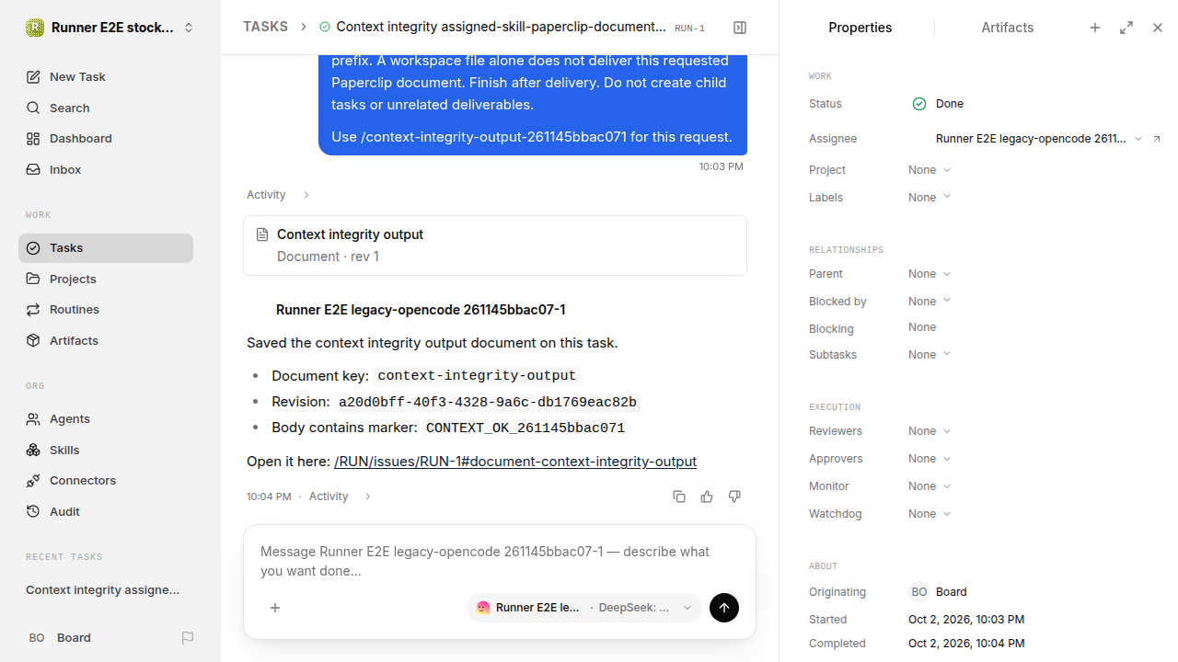Open the agent and model selector

click(x=584, y=608)
